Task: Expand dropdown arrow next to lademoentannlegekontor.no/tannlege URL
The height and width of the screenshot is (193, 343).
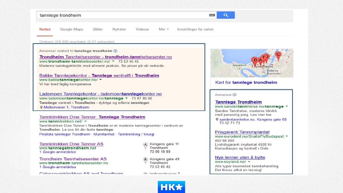Action: click(126, 98)
